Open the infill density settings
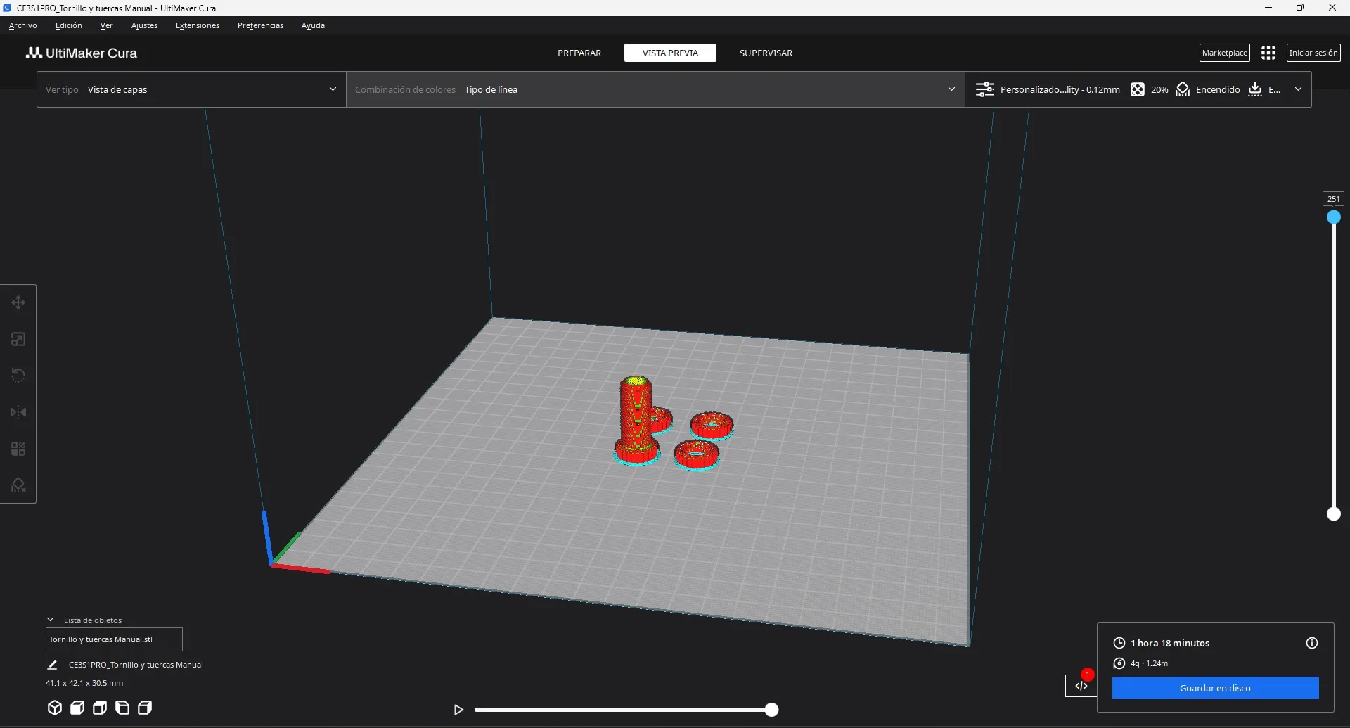 (1149, 89)
